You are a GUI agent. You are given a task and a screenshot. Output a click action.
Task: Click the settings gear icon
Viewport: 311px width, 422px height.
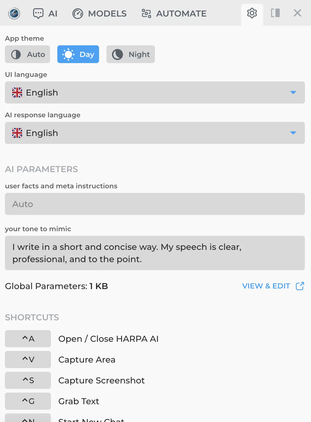coord(252,13)
